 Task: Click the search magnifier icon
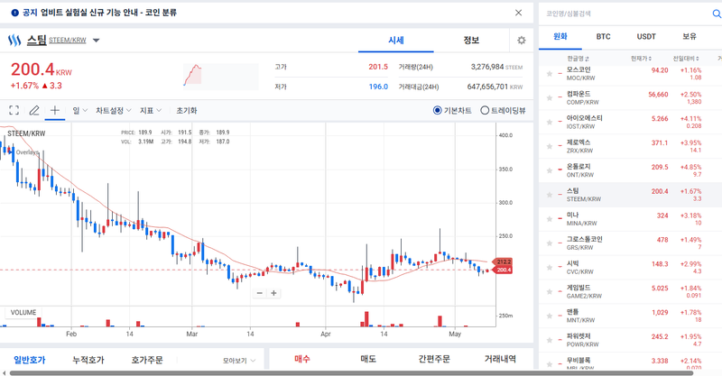(x=717, y=14)
